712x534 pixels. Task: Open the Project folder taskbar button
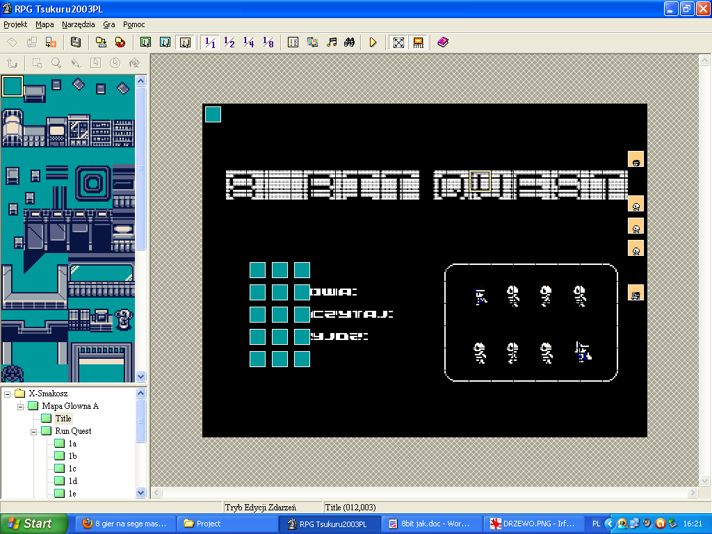click(x=227, y=524)
